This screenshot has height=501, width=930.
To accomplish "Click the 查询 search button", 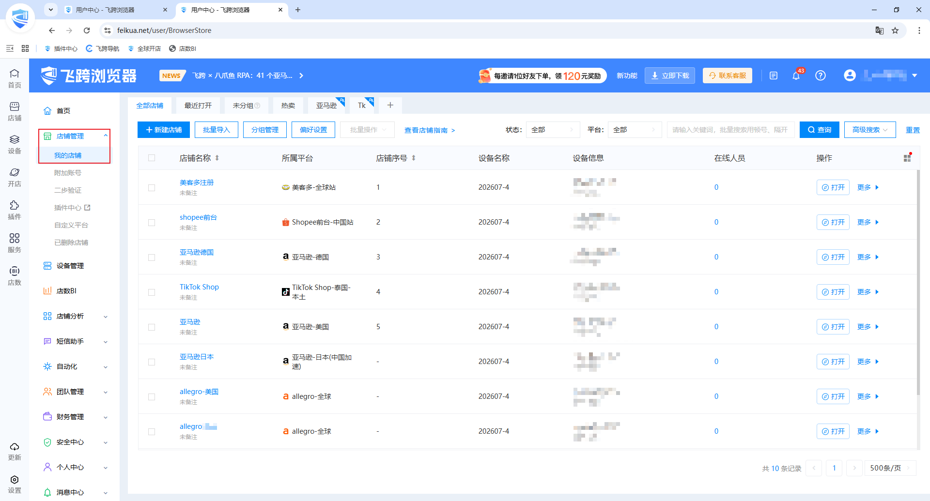I will tap(820, 130).
